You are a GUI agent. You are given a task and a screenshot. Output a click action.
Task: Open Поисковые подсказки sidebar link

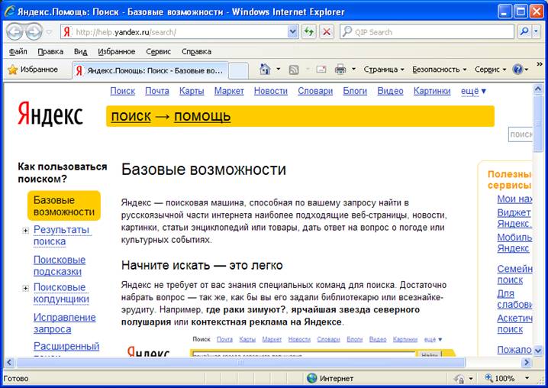(60, 266)
